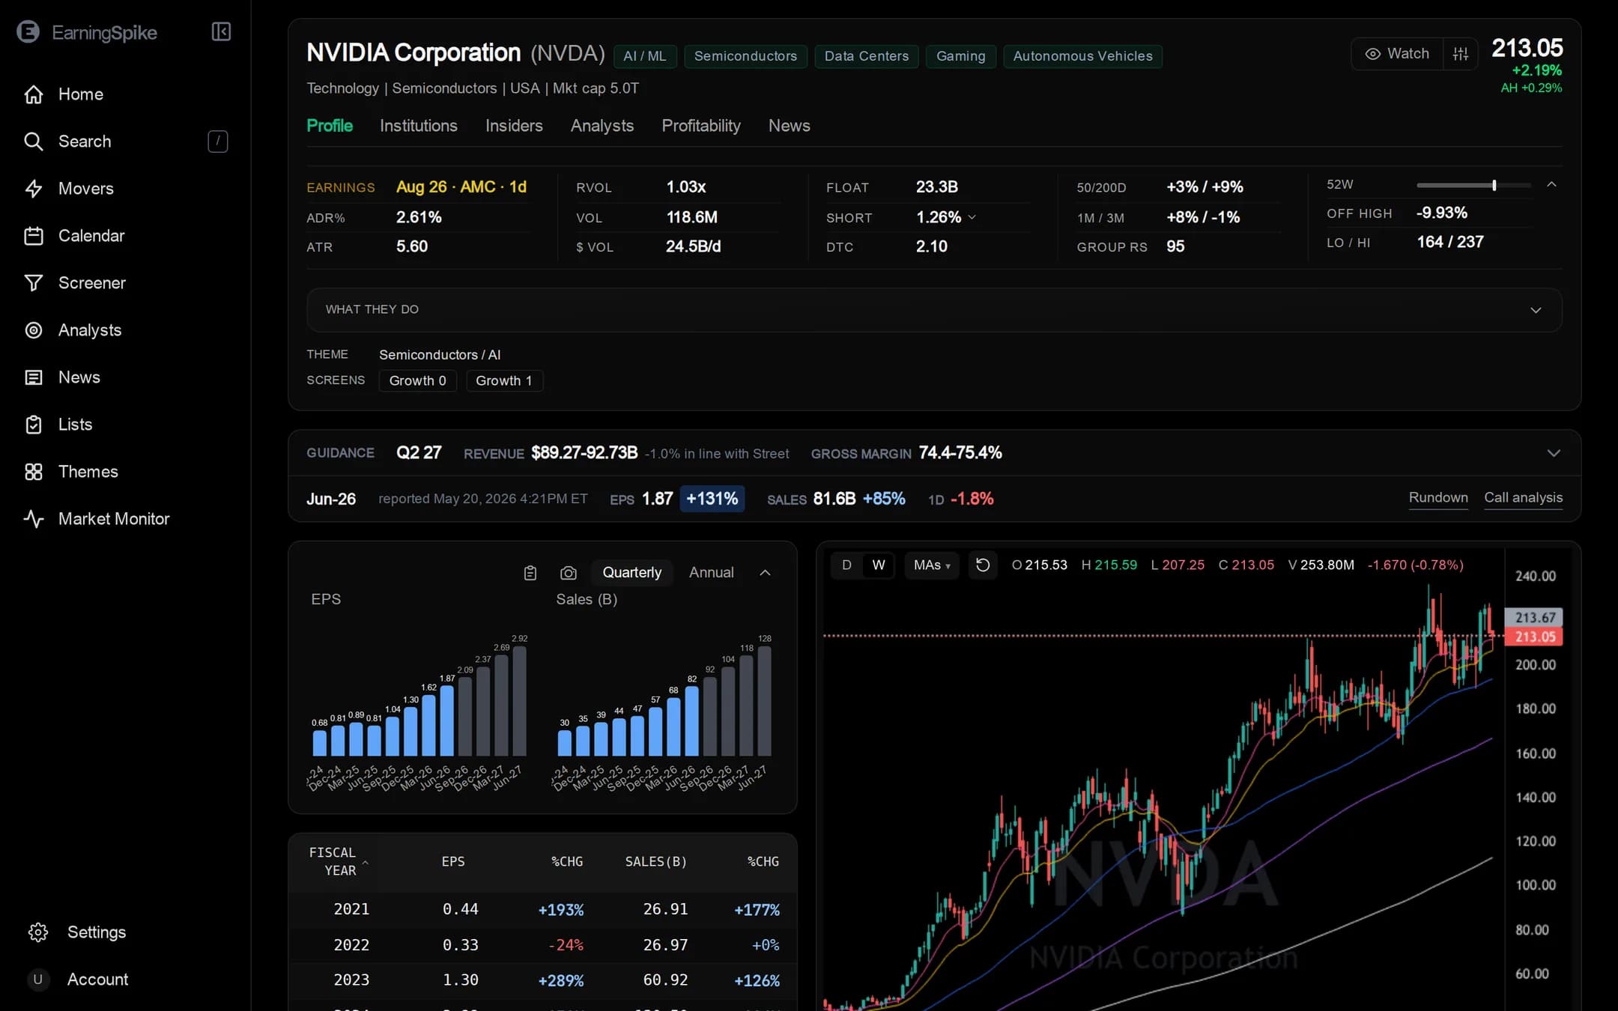This screenshot has height=1011, width=1618.
Task: Select the Quarterly earnings view
Action: point(632,573)
